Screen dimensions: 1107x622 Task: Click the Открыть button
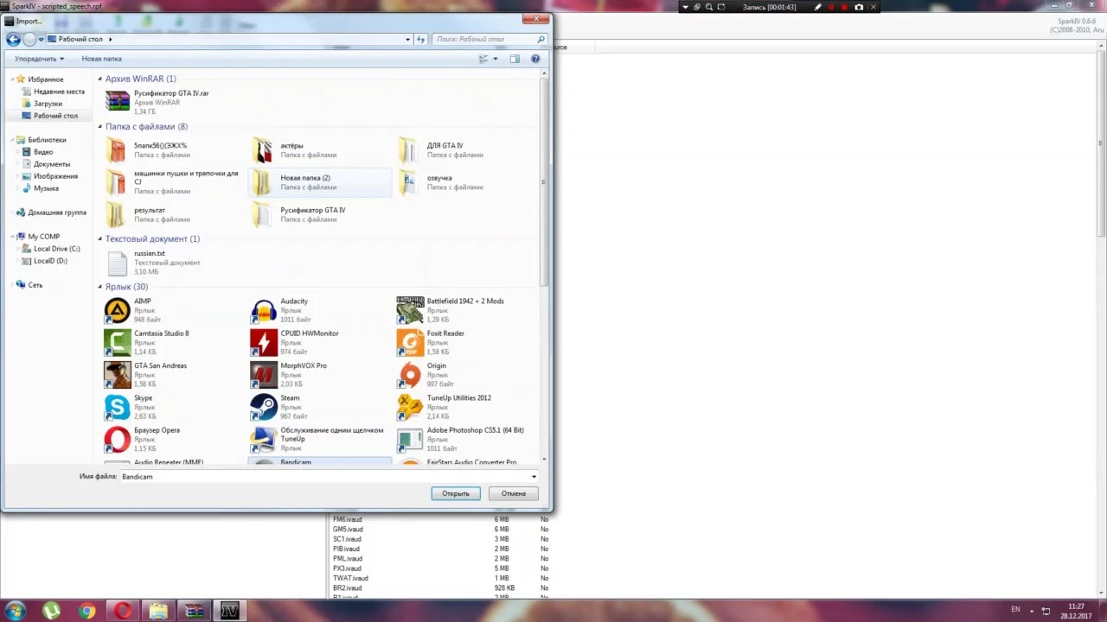[x=455, y=493]
